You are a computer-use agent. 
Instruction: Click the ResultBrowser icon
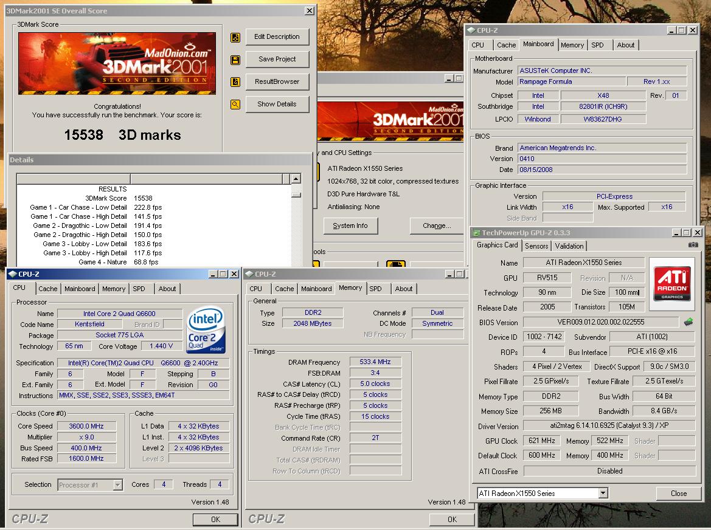tap(235, 82)
